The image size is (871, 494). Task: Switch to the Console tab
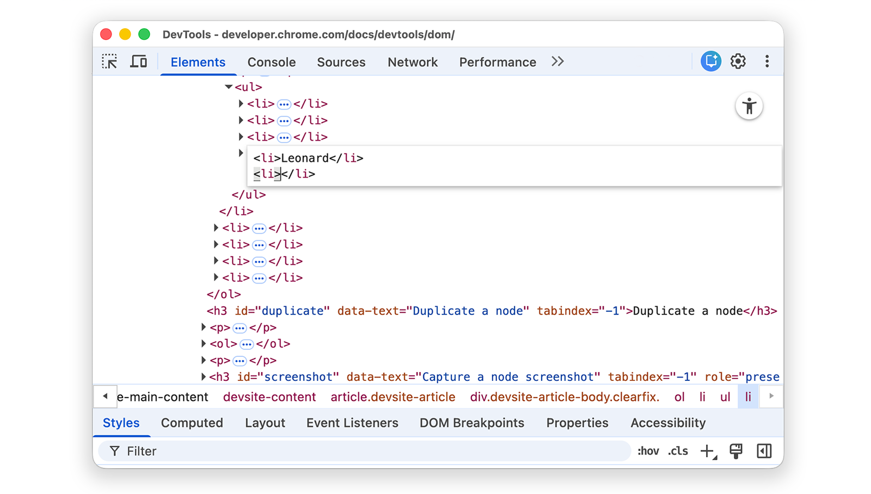pos(271,62)
